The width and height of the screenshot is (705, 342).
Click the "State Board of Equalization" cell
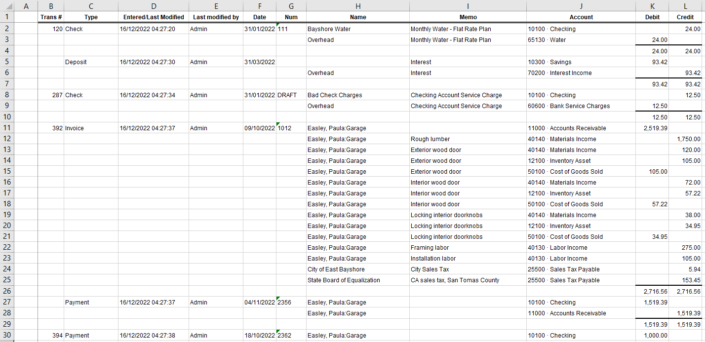coord(344,280)
